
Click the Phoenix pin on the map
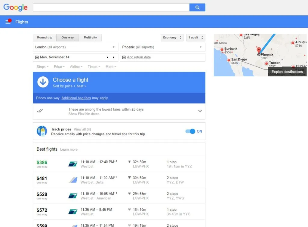259,51
